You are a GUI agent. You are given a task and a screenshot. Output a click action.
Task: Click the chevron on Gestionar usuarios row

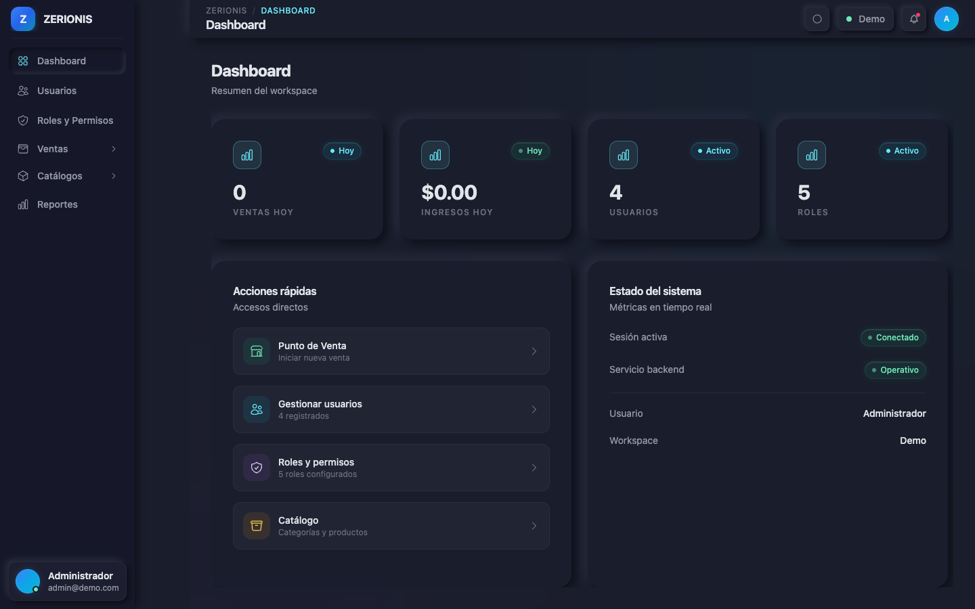534,409
